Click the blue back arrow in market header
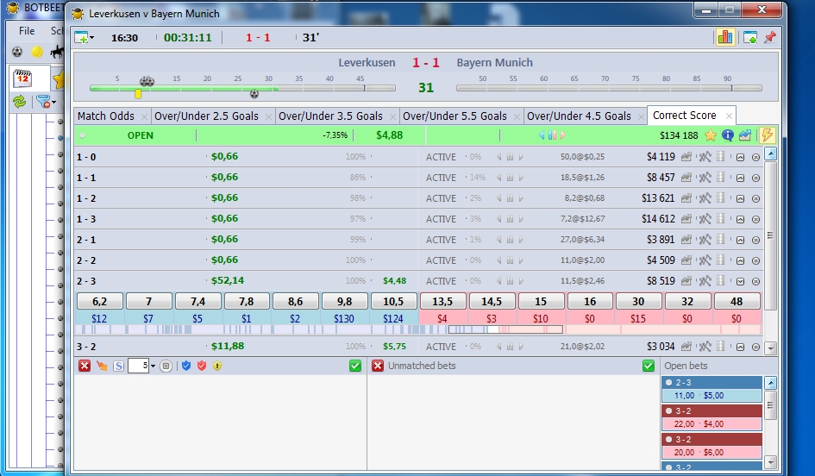 point(542,135)
